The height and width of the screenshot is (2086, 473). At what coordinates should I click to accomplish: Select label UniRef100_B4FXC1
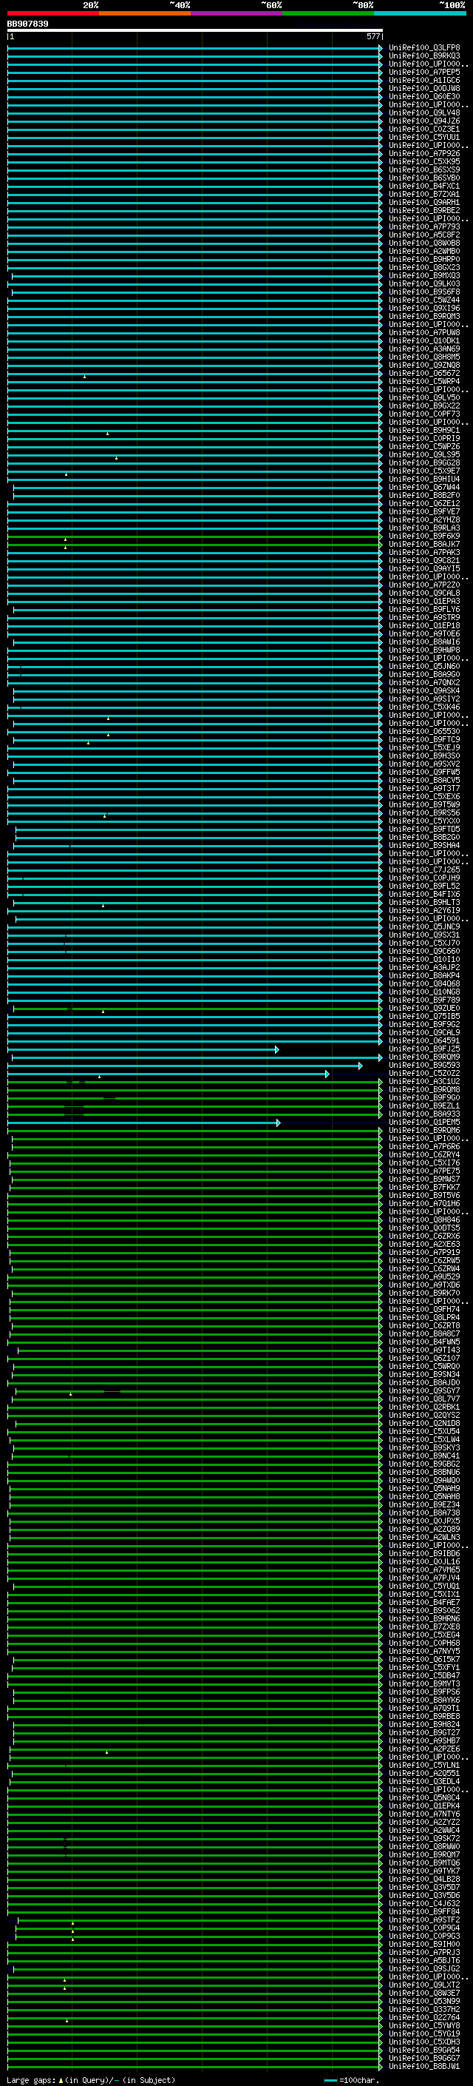pyautogui.click(x=424, y=186)
